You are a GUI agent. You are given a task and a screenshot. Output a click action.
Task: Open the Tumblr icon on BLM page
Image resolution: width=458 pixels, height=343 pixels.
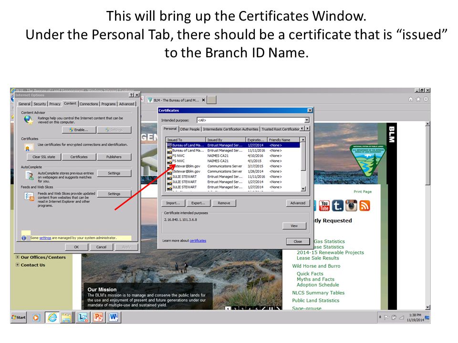click(338, 206)
